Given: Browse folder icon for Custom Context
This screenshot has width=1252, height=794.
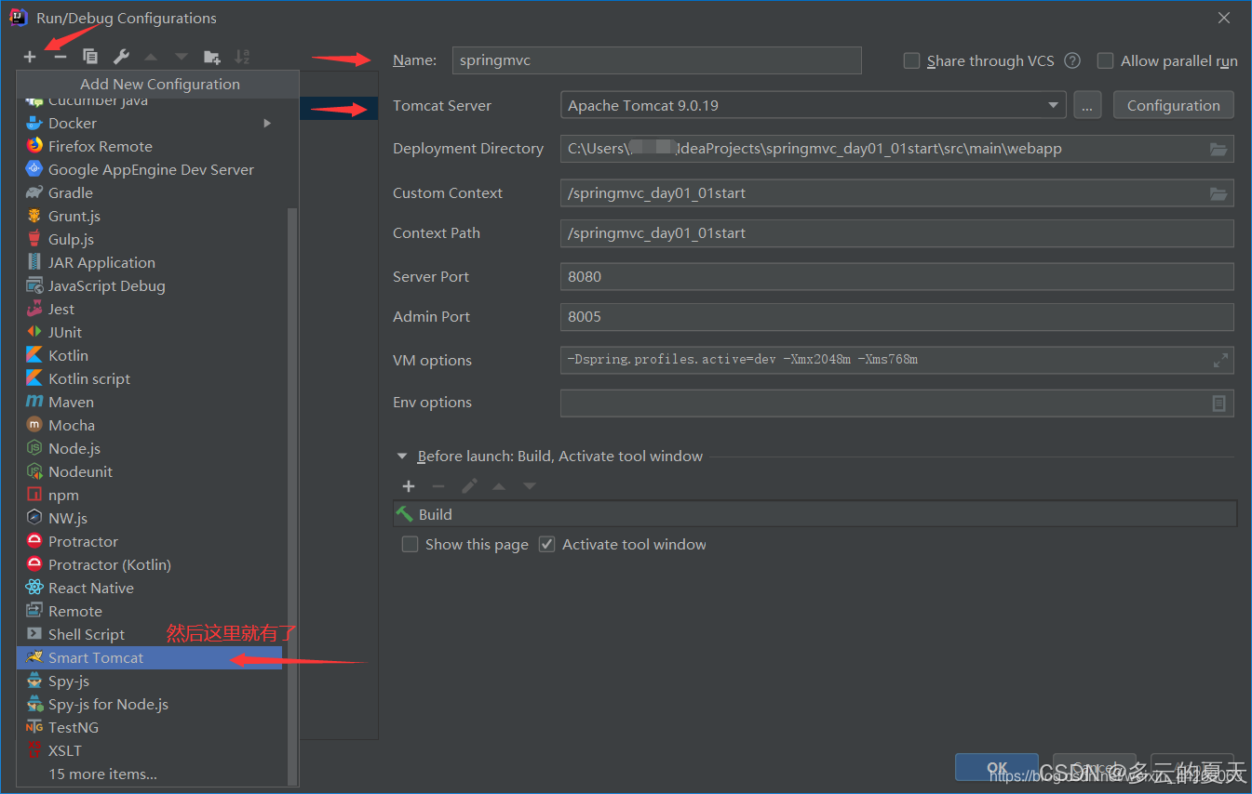Looking at the screenshot, I should pyautogui.click(x=1218, y=193).
